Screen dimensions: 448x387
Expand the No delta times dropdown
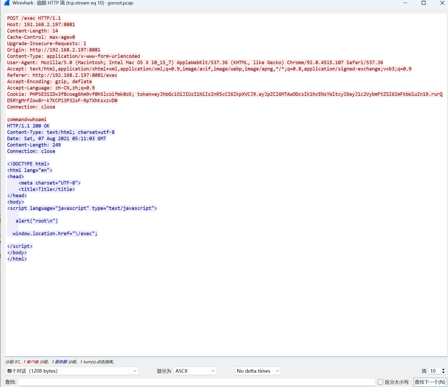coord(258,371)
